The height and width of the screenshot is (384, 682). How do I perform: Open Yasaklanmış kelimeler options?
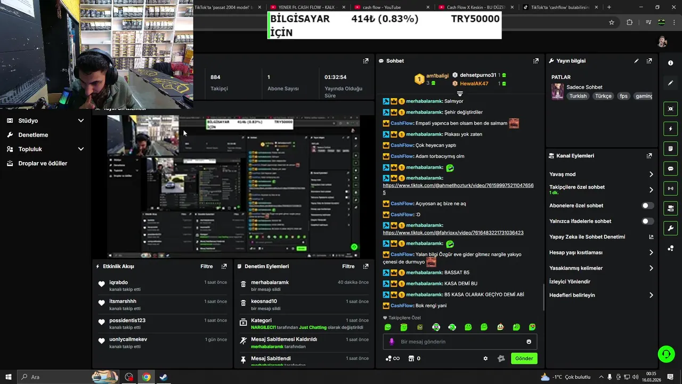(601, 268)
